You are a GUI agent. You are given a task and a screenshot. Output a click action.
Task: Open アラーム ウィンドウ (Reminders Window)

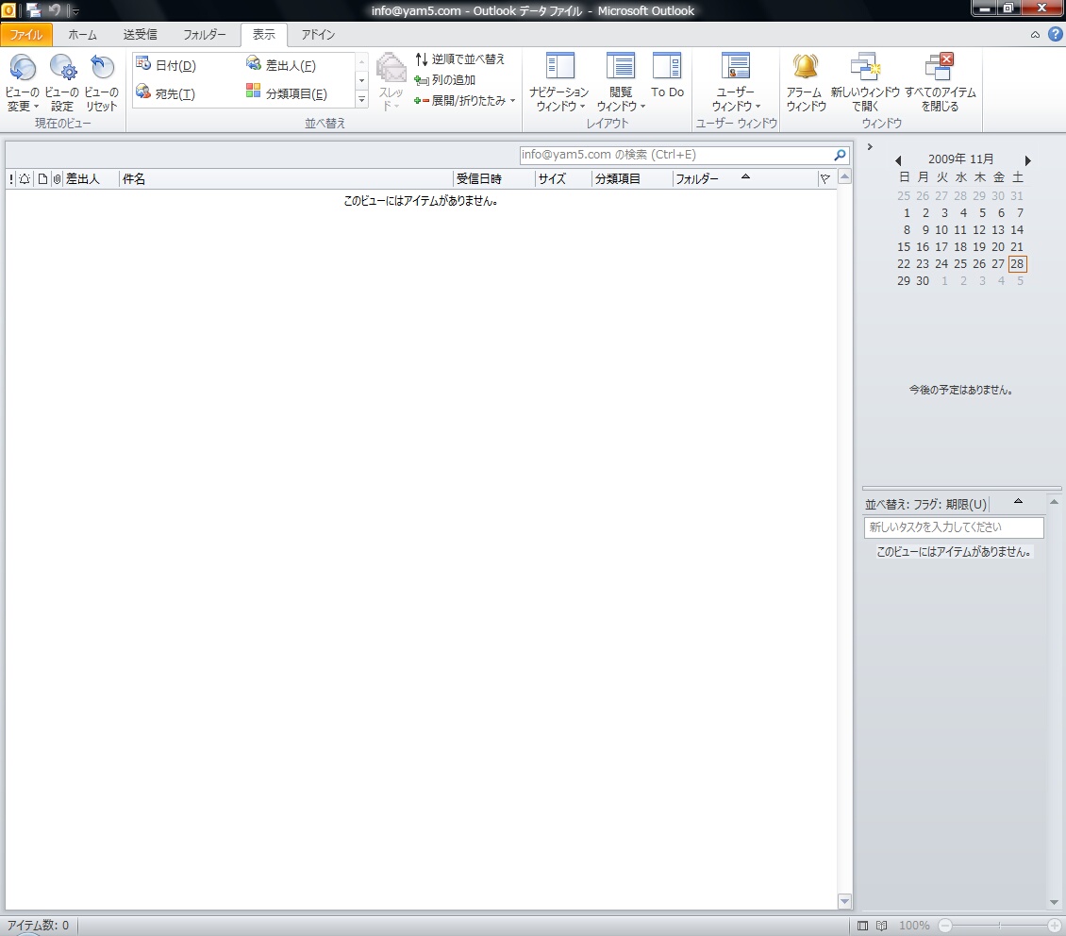coord(806,83)
